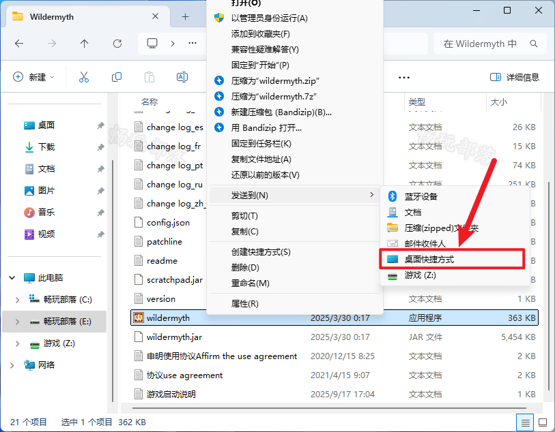Viewport: 555px width, 432px height.
Task: Open Send to (发送到) submenu arrow
Action: click(x=371, y=195)
